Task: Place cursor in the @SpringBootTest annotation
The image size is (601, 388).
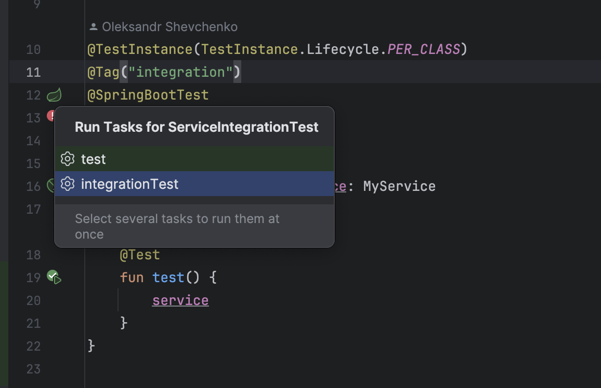Action: point(147,94)
